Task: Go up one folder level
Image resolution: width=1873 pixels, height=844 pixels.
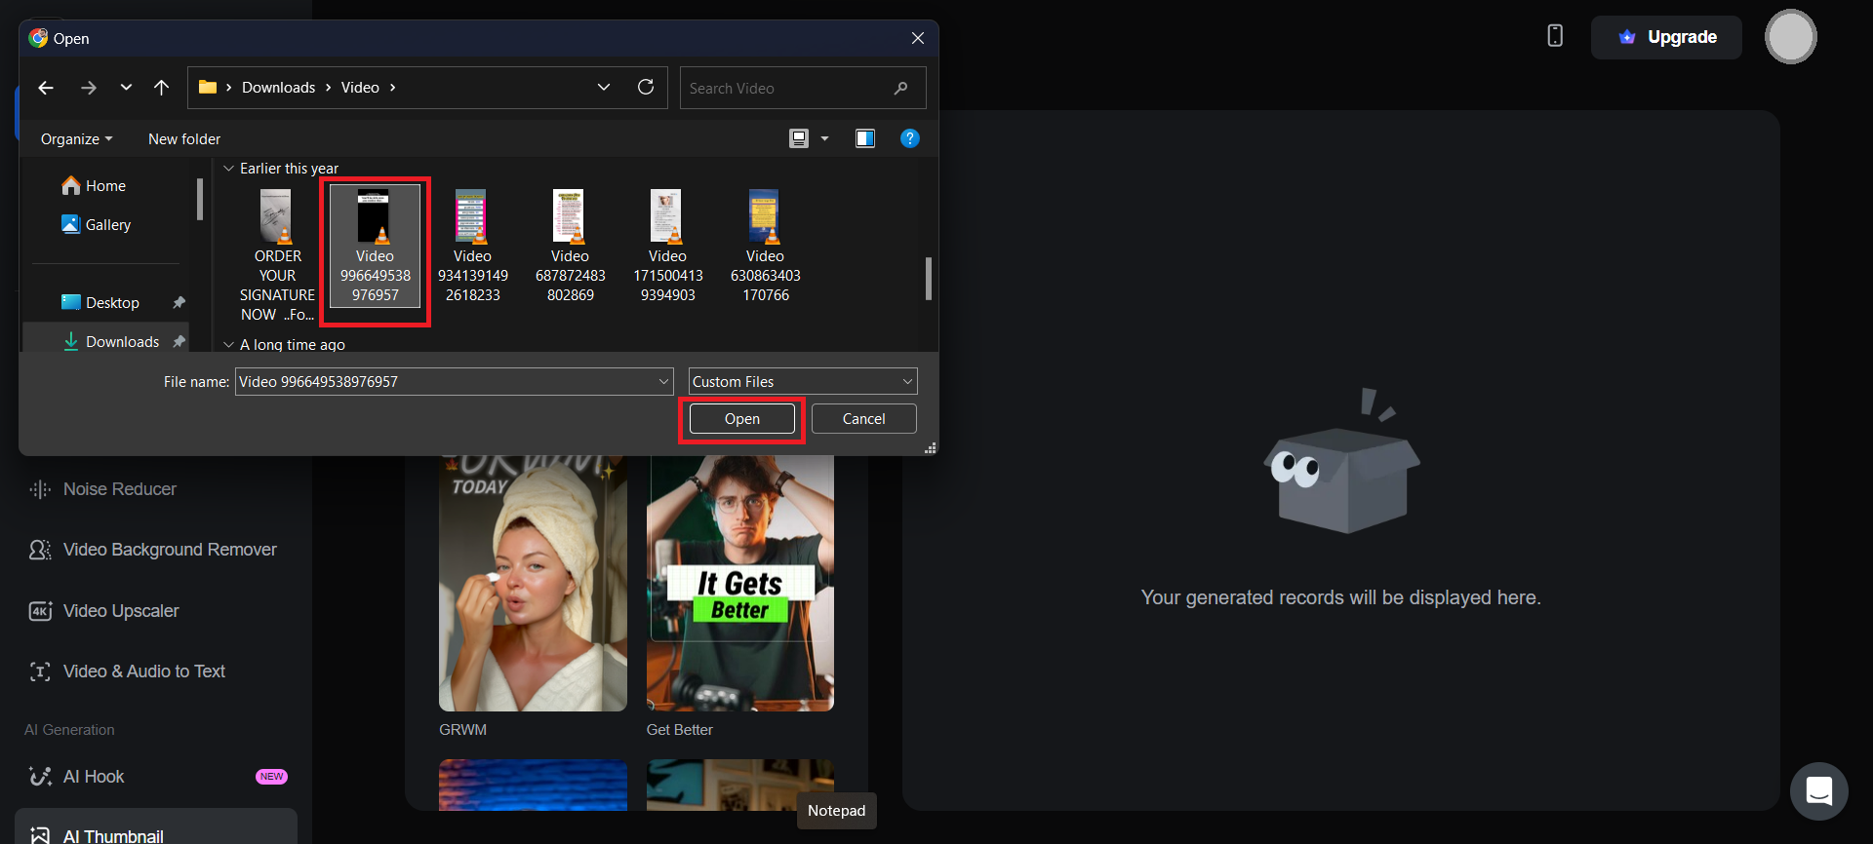Action: (162, 88)
